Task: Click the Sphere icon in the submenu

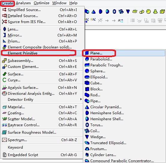Action: (87, 71)
